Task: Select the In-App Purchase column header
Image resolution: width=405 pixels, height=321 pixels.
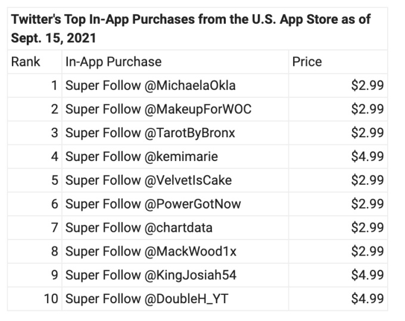Action: coord(113,62)
